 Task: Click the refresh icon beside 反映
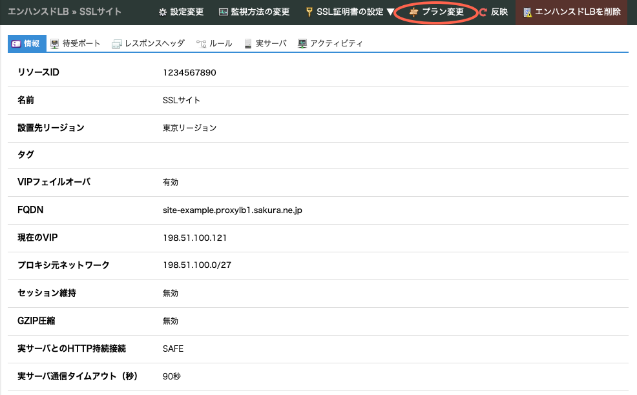[x=483, y=11]
